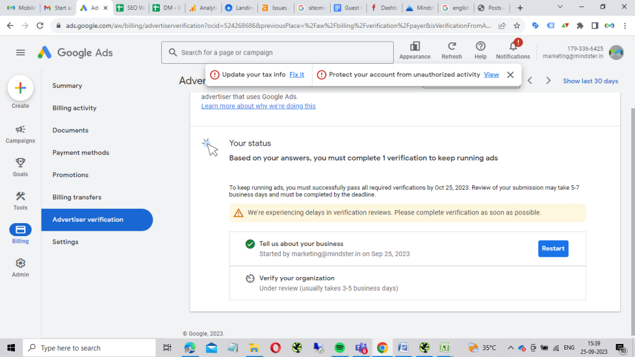Open Show last 30 days selector
The width and height of the screenshot is (635, 357).
590,81
